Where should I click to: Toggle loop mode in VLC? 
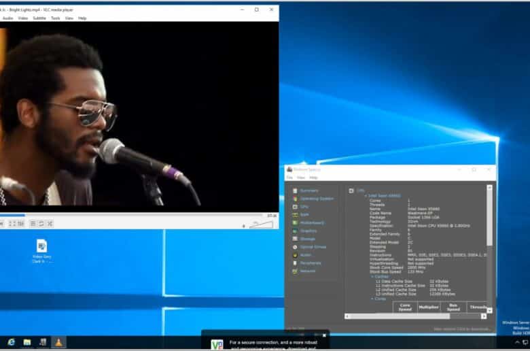(41, 223)
